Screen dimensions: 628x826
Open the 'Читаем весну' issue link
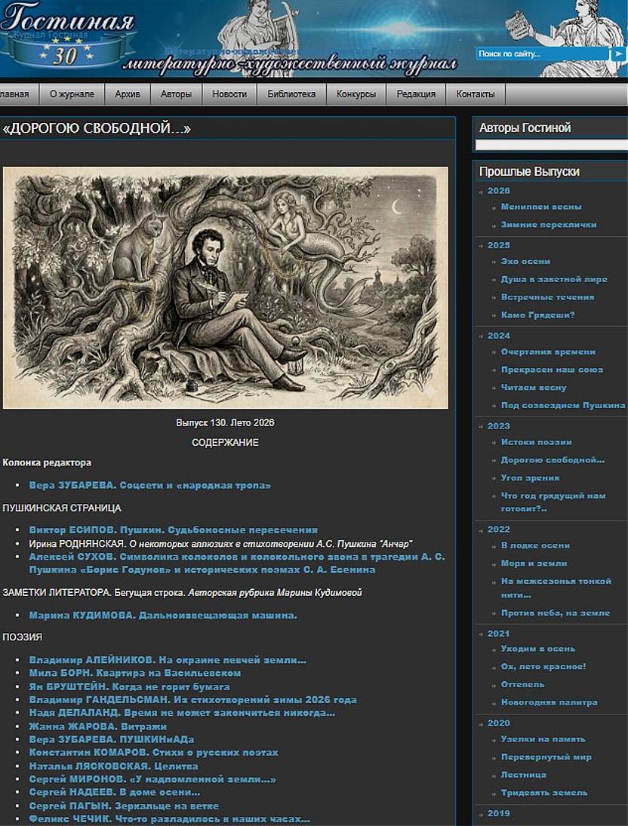tap(534, 388)
